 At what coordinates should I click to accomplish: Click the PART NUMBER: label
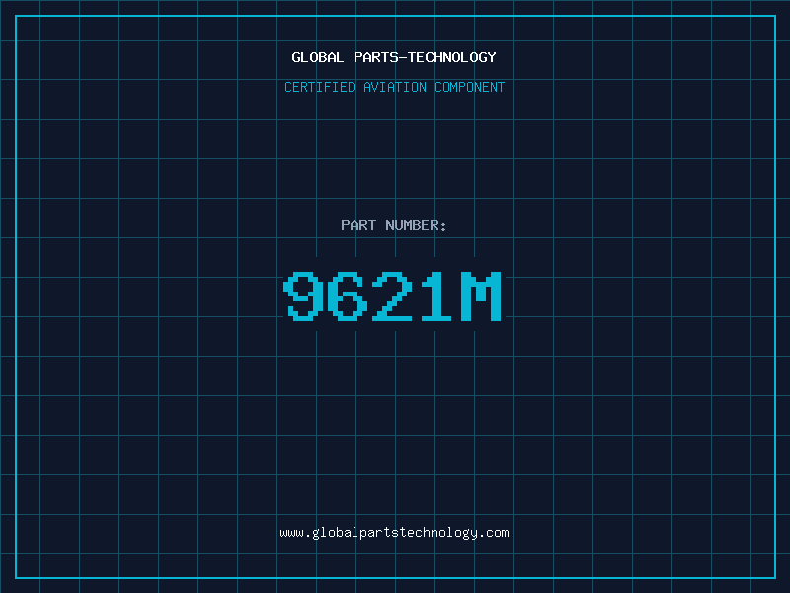[394, 225]
